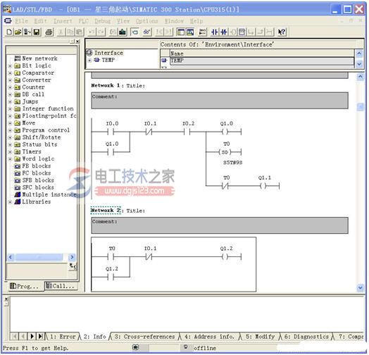Insert an output coil from toolbar
The height and width of the screenshot is (355, 369).
pyautogui.click(x=233, y=32)
